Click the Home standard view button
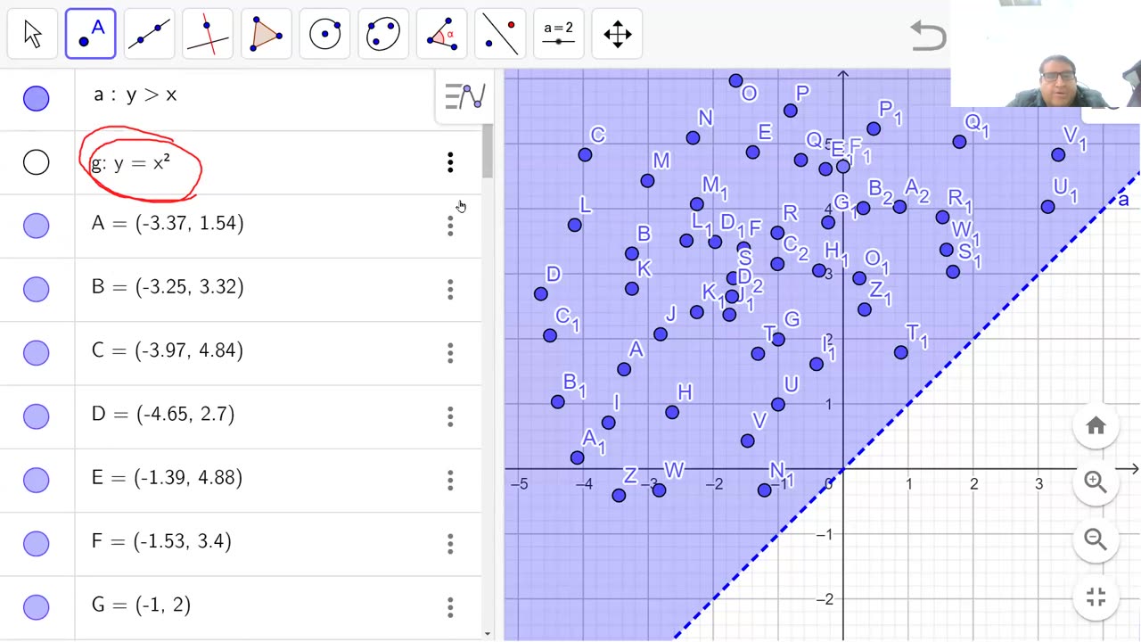The width and height of the screenshot is (1141, 642). coord(1096,426)
